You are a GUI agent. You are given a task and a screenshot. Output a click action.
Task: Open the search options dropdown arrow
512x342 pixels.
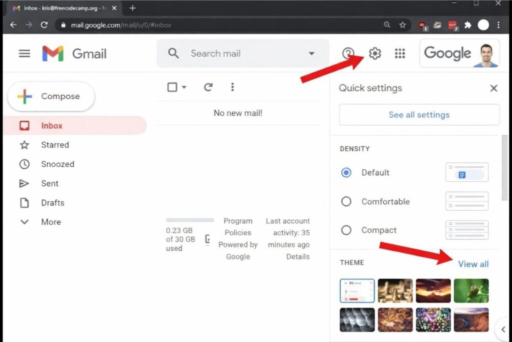pyautogui.click(x=311, y=54)
